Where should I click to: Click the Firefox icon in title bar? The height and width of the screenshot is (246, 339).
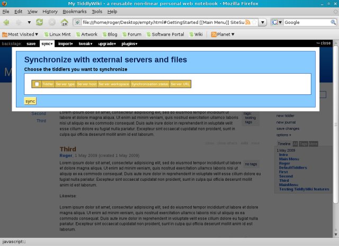[x=4, y=4]
